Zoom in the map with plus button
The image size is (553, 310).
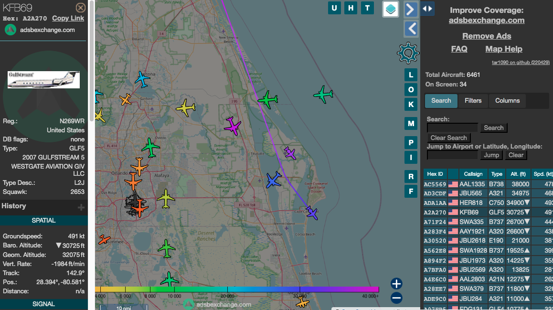(396, 284)
